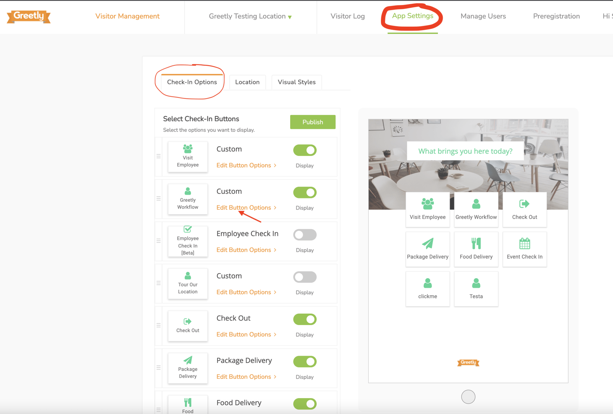
Task: Switch to the Location tab
Action: 247,82
